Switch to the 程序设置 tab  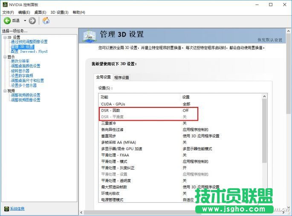(x=121, y=78)
